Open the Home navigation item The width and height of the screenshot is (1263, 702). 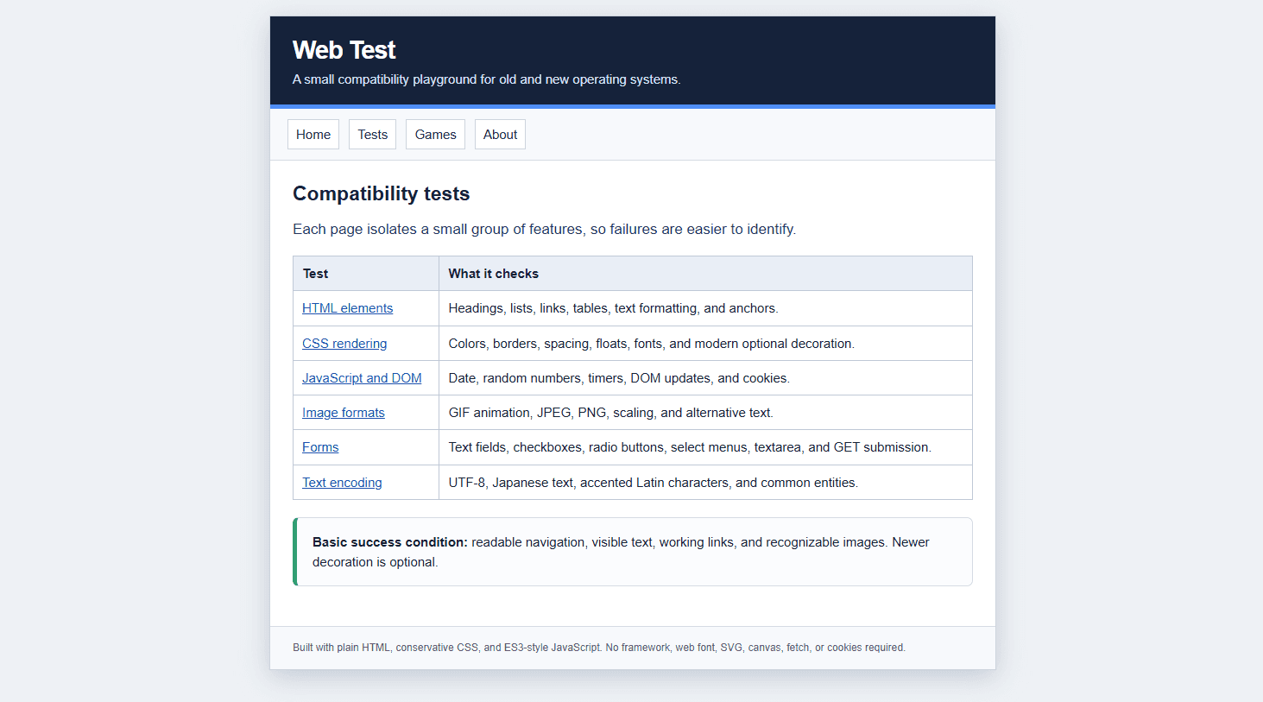click(x=313, y=135)
